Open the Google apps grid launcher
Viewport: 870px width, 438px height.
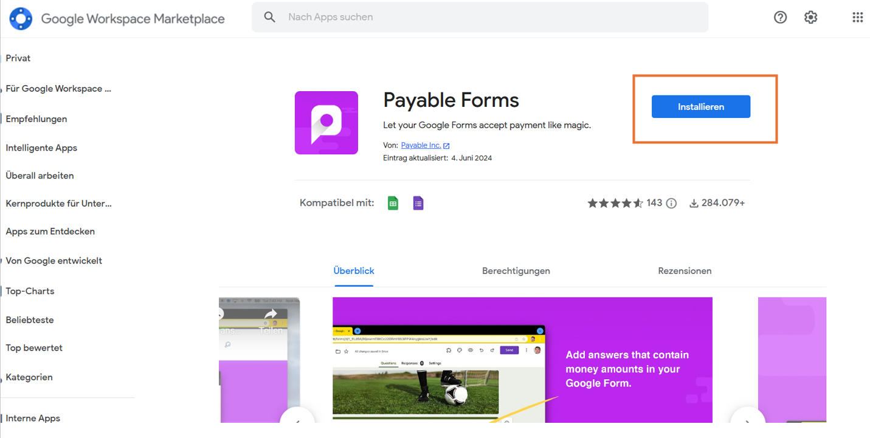[857, 18]
